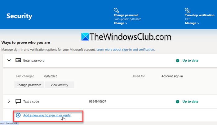Click the Last changed label
The image size is (217, 125).
pyautogui.click(x=25, y=76)
